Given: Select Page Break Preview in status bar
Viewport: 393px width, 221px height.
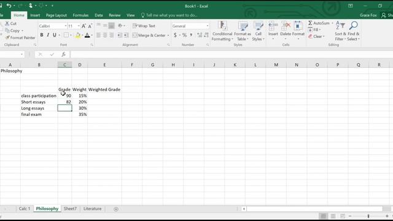Looking at the screenshot, I should 343,216.
